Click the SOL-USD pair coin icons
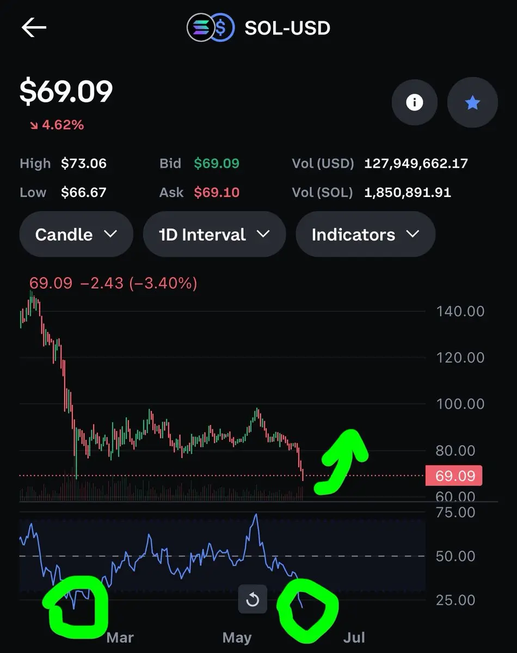The image size is (517, 653). point(211,27)
